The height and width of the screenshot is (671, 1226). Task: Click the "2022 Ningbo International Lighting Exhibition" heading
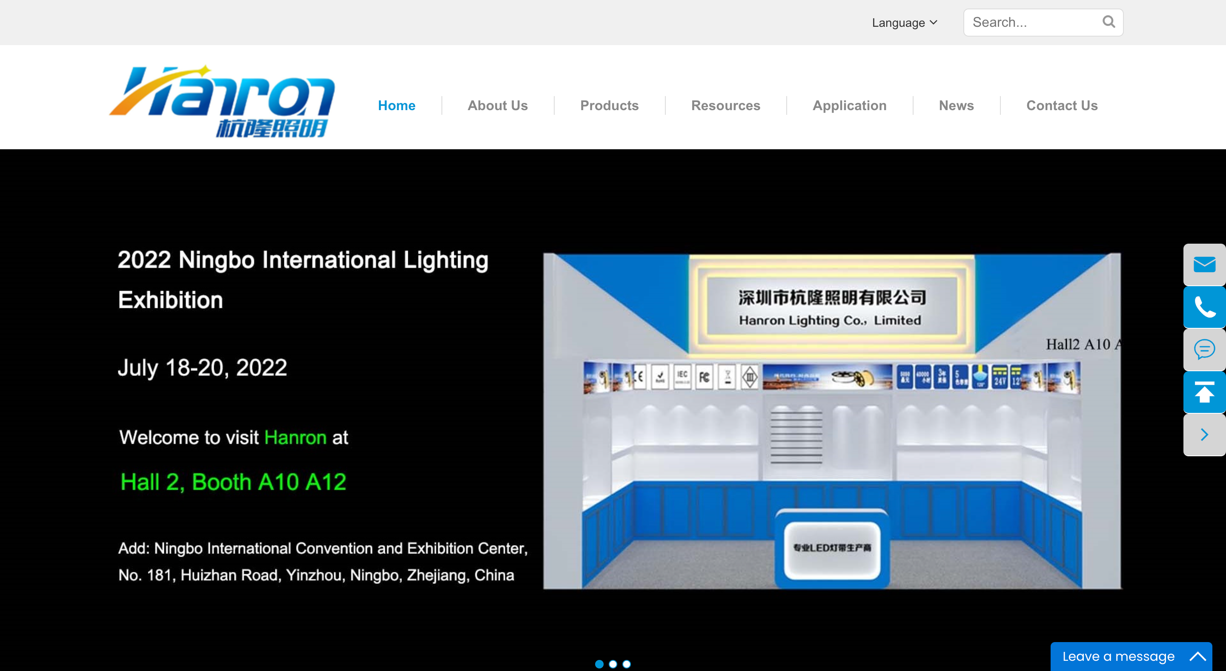(x=303, y=280)
